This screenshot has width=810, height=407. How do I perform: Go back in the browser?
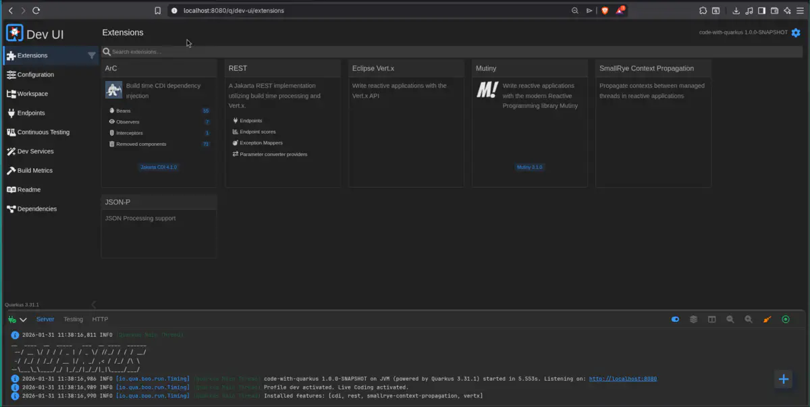[11, 11]
